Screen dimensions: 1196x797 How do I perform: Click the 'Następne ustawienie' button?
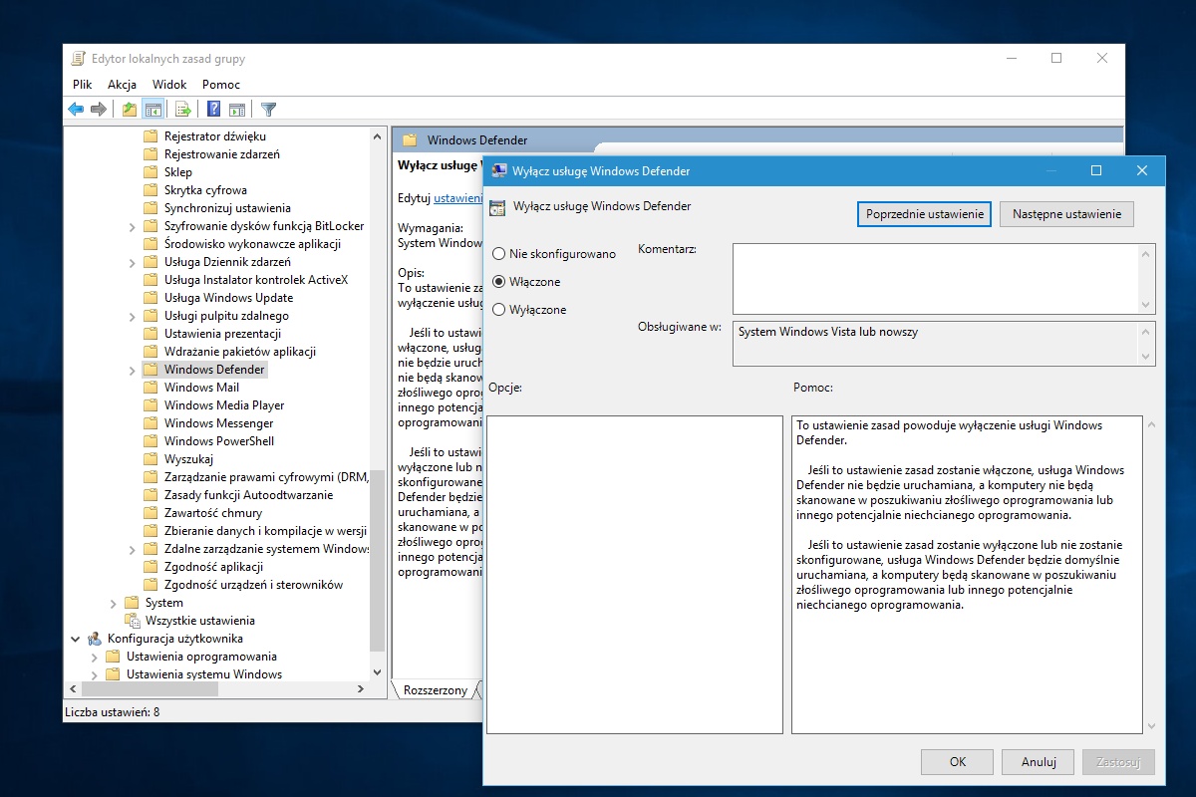1066,214
